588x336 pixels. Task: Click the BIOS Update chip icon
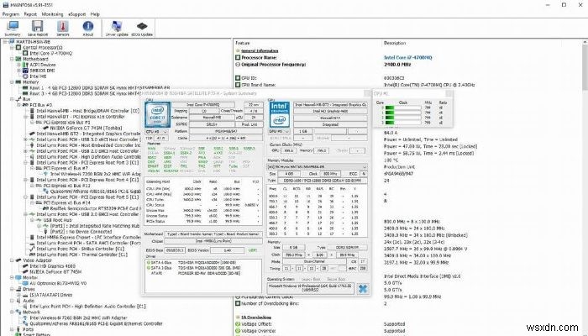(x=142, y=28)
